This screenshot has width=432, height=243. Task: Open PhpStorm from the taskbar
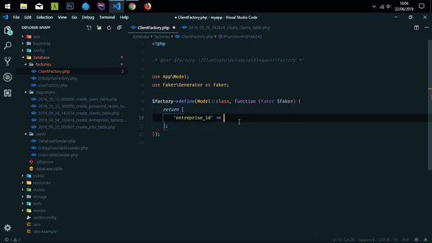101,6
